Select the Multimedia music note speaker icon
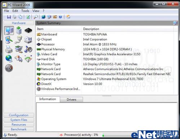Image resolution: width=180 pixels, height=139 pixels. (28, 49)
